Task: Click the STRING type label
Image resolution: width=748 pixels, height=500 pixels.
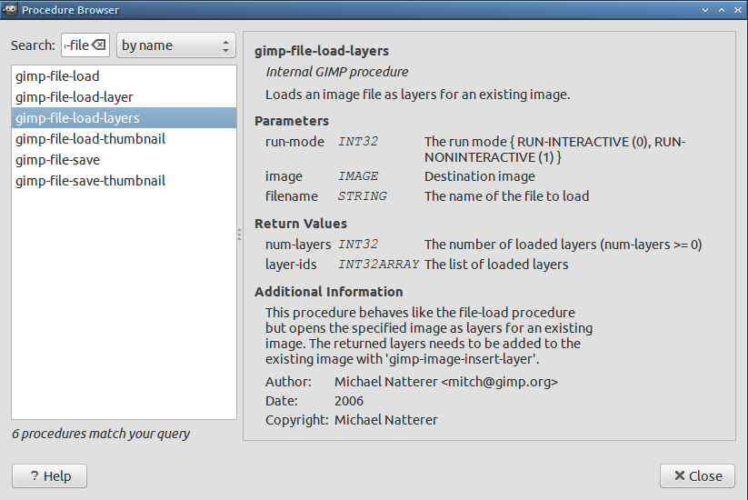Action: pos(363,196)
